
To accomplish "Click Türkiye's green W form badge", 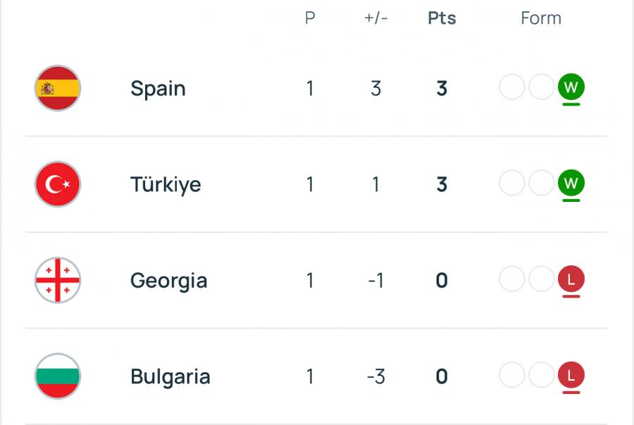I will (x=571, y=183).
